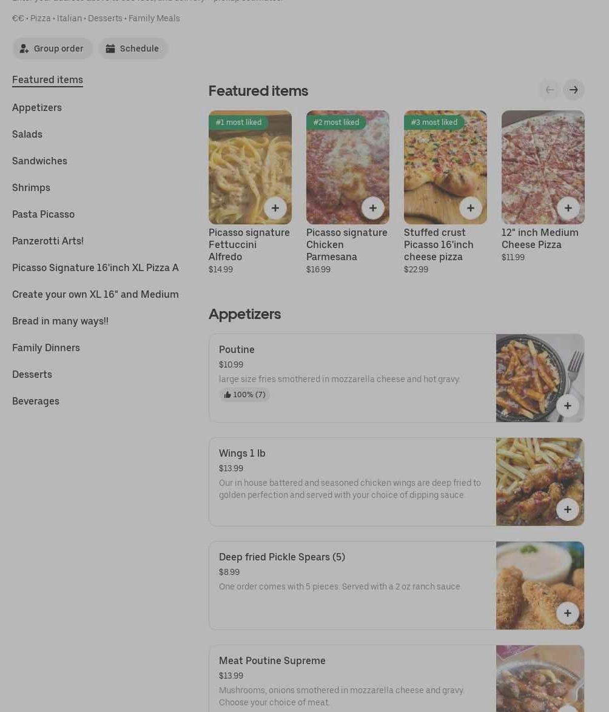This screenshot has width=609, height=712.
Task: Open Meat Poutine Supreme item card
Action: (x=397, y=679)
